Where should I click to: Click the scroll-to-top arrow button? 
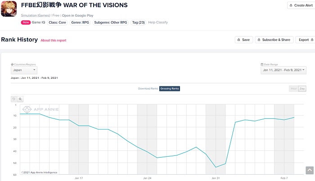[x=310, y=170]
